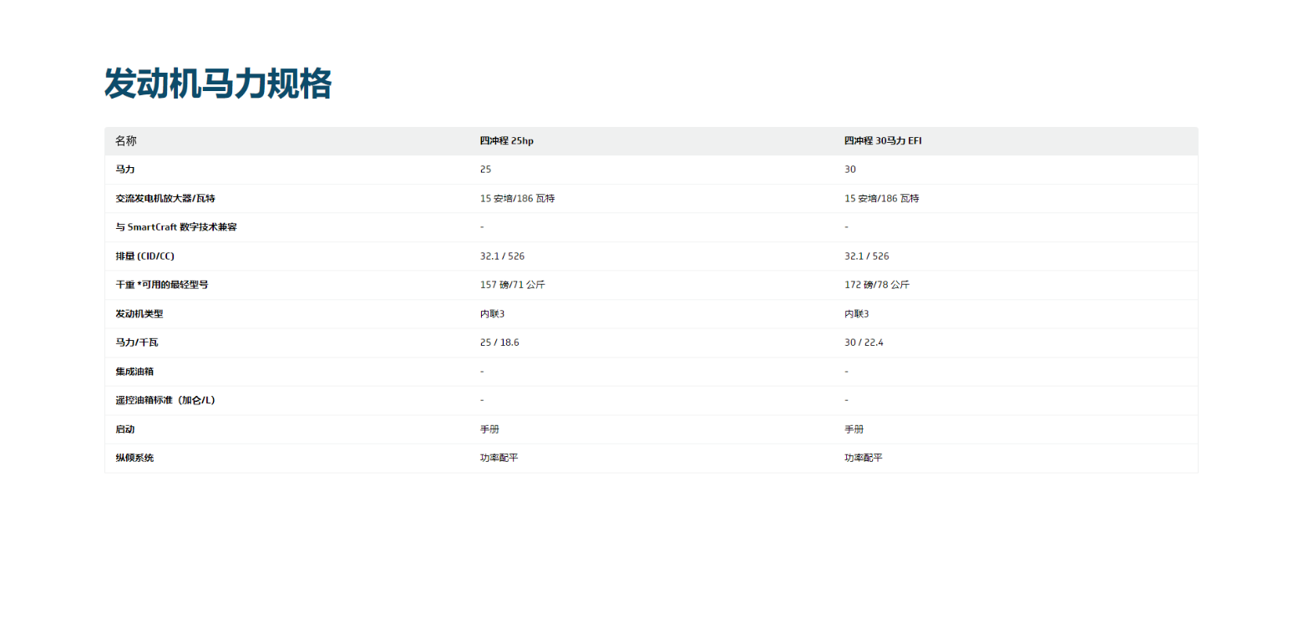Select the 四冲程 25hp column header
Screen dimensions: 1303x624
pos(506,141)
